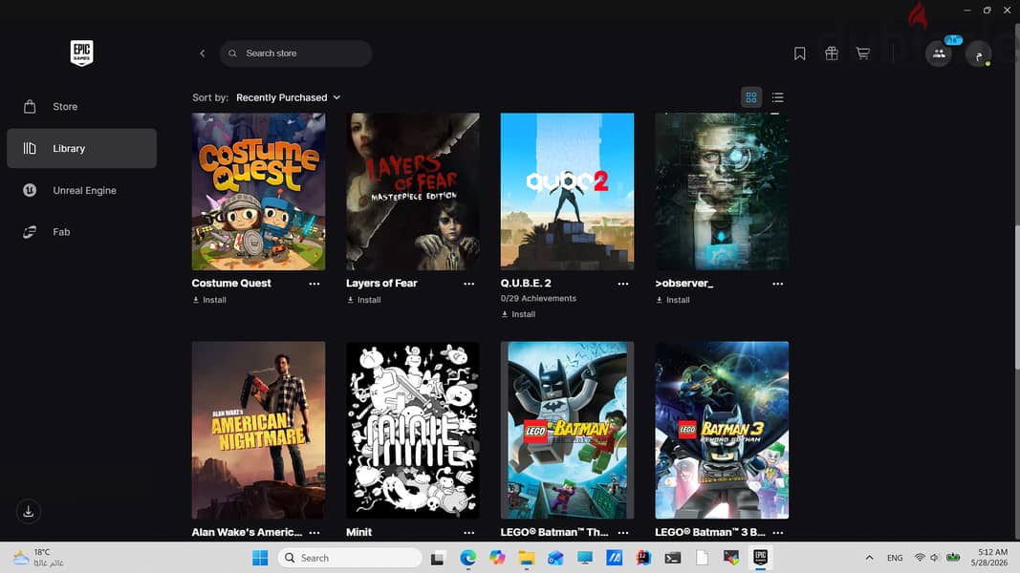
Task: Open the friends list icon
Action: click(939, 53)
